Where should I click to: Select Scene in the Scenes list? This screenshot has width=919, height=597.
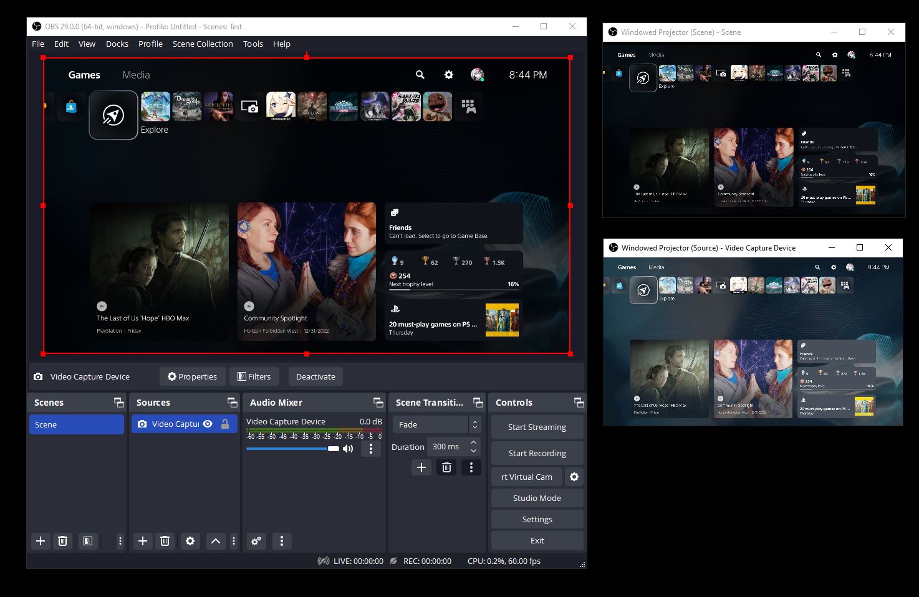click(76, 424)
